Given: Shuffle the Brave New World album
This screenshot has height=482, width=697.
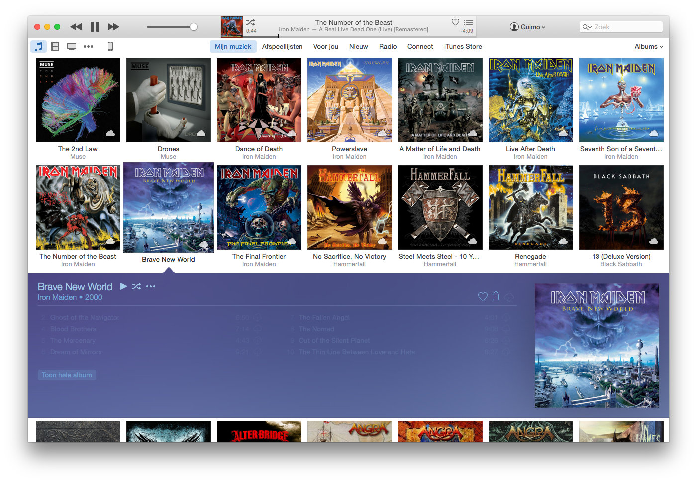Looking at the screenshot, I should click(x=136, y=286).
